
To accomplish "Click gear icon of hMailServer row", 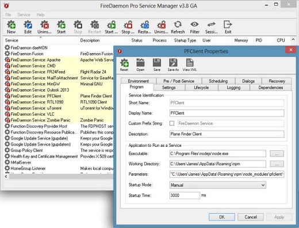I will coord(7,162).
